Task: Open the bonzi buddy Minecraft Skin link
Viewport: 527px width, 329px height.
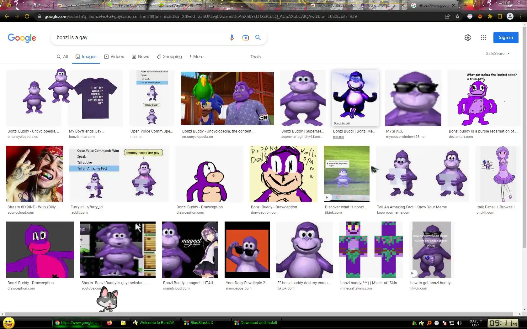Action: click(x=369, y=283)
